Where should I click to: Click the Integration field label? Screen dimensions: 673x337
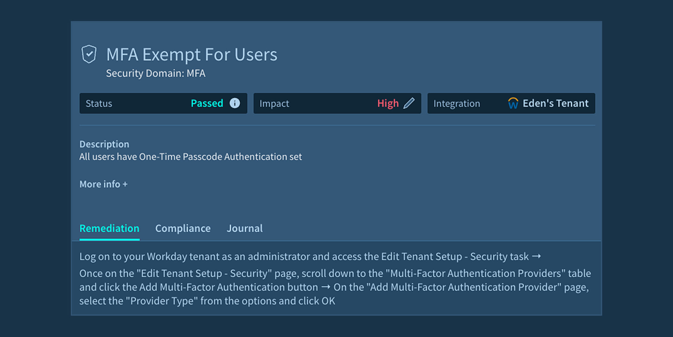(x=457, y=104)
